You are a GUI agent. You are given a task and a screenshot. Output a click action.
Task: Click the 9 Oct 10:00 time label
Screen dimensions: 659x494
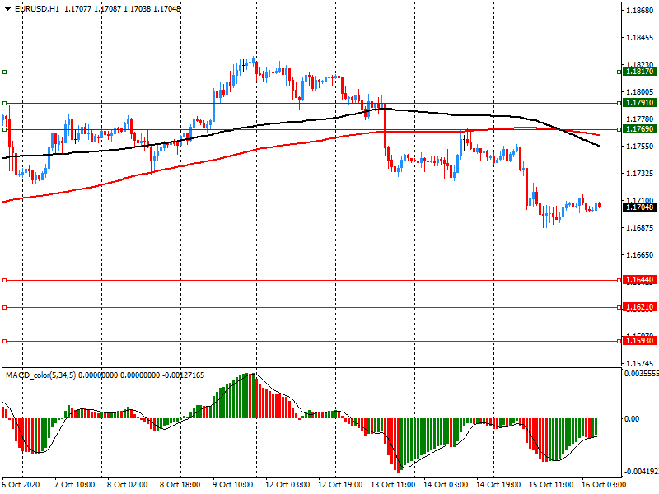pyautogui.click(x=233, y=485)
